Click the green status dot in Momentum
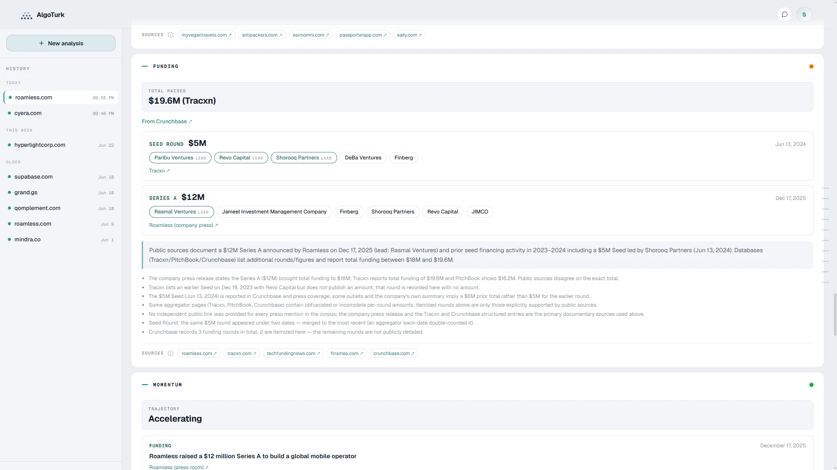 coord(811,385)
